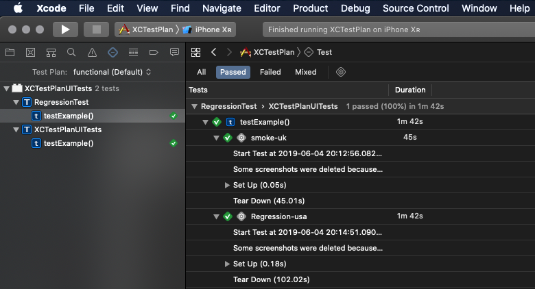Click the Run (play) button
This screenshot has width=535, height=289.
tap(65, 29)
